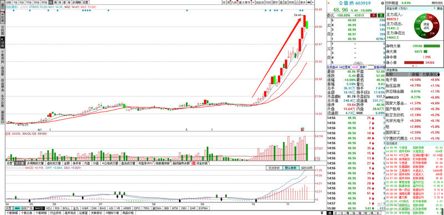Image resolution: width=444 pixels, height=215 pixels.
Task: Select 外盘 indicator tab
Action: 95,163
